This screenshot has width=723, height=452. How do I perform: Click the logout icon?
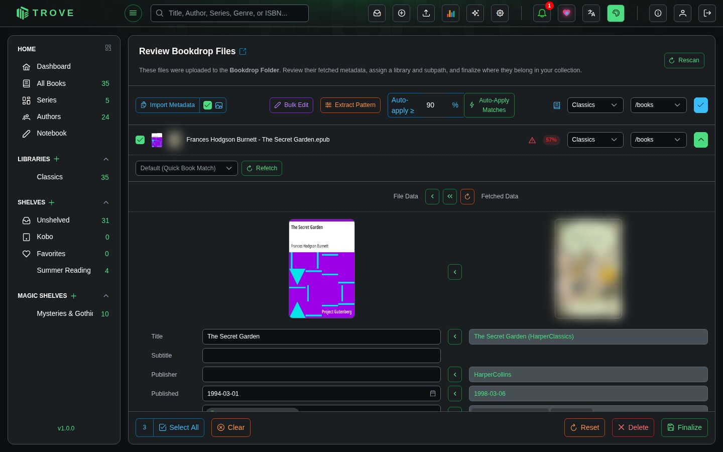click(707, 14)
